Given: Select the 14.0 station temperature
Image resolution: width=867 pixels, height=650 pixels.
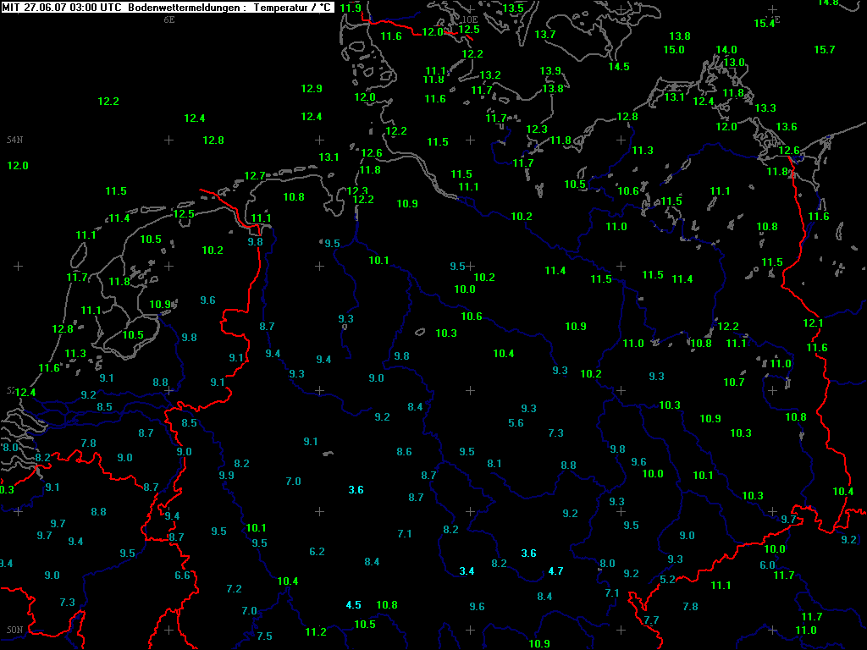Looking at the screenshot, I should (x=726, y=50).
